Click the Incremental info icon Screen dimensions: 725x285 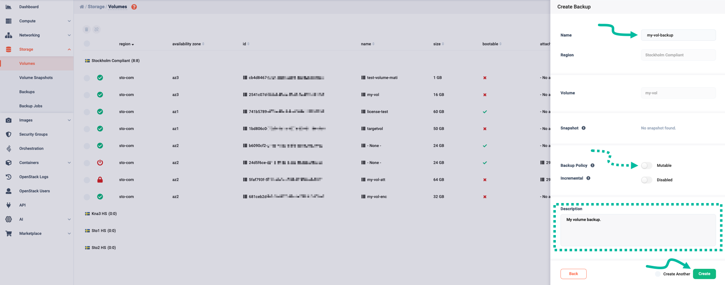pyautogui.click(x=588, y=178)
